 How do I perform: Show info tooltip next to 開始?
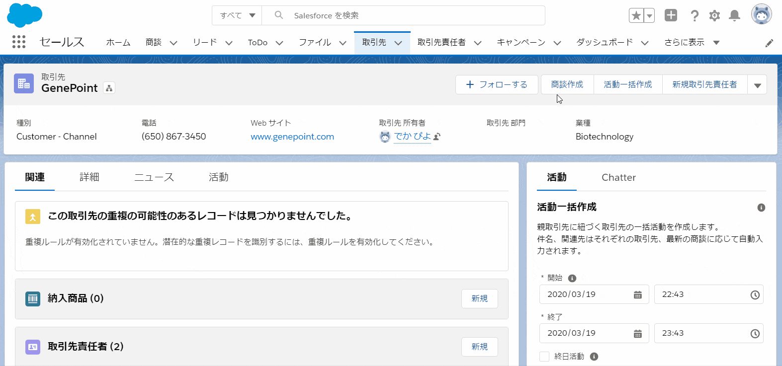[572, 278]
